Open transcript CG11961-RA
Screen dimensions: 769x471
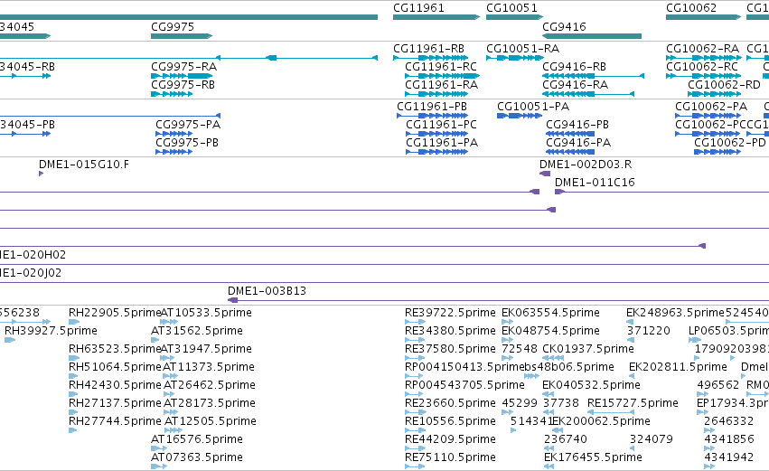[x=436, y=94]
